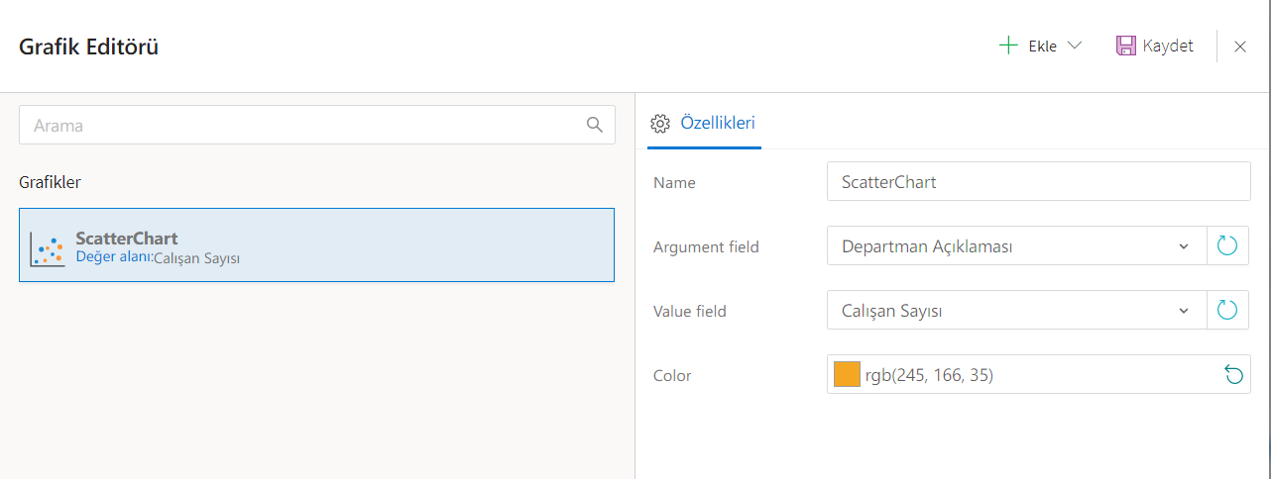1271x479 pixels.
Task: Click the rgb(245, 166, 35) color value
Action: [x=929, y=375]
